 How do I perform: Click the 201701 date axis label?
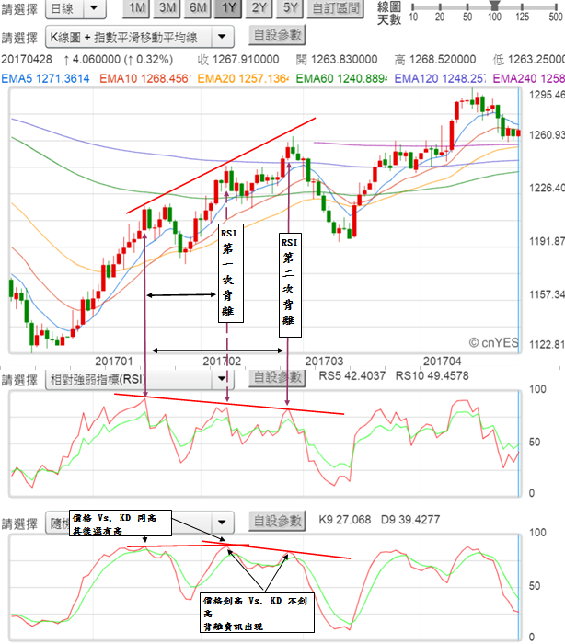[114, 362]
